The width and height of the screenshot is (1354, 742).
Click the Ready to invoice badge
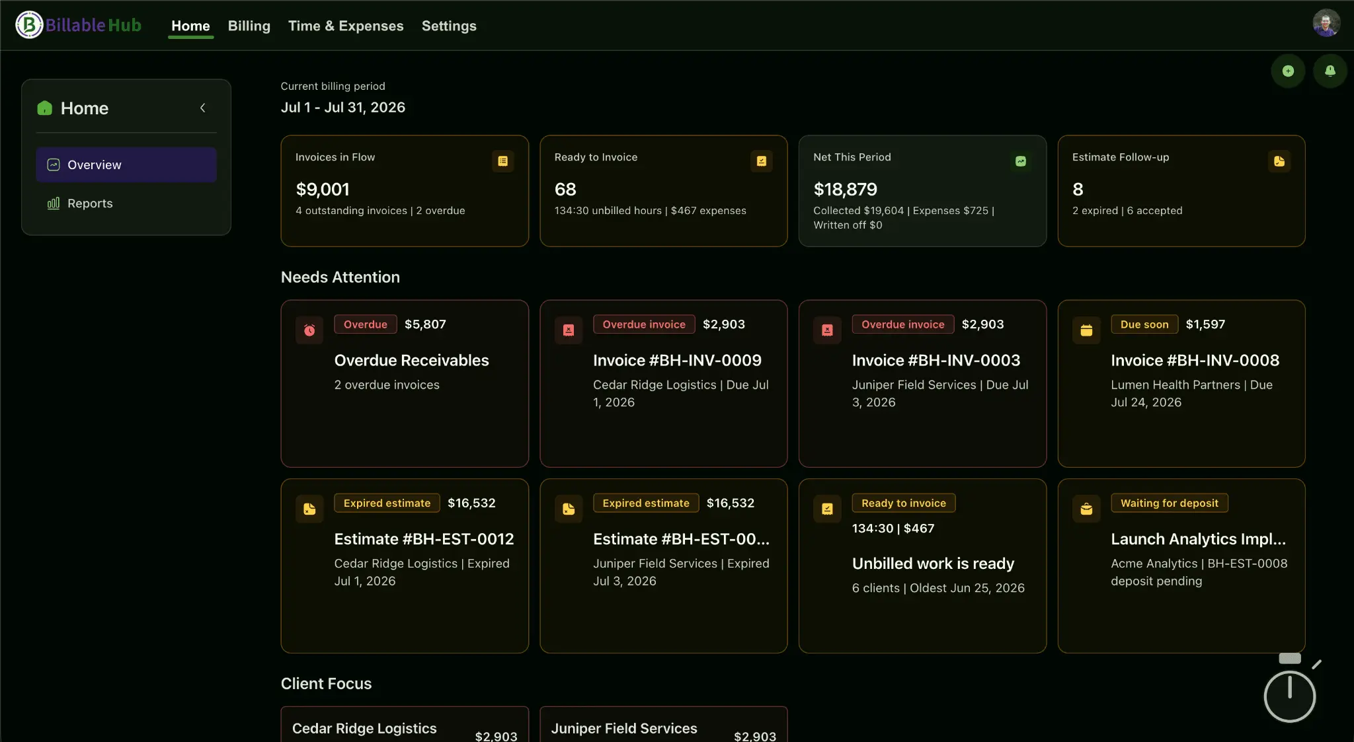(x=904, y=503)
